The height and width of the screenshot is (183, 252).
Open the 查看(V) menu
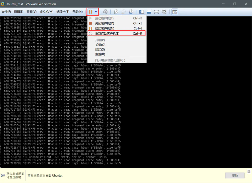click(31, 12)
